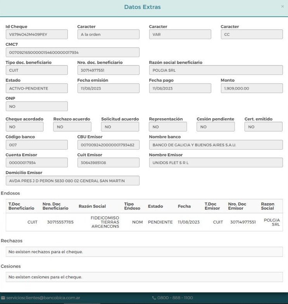Select the CBU Emisor field
The width and height of the screenshot is (288, 304).
[109, 145]
